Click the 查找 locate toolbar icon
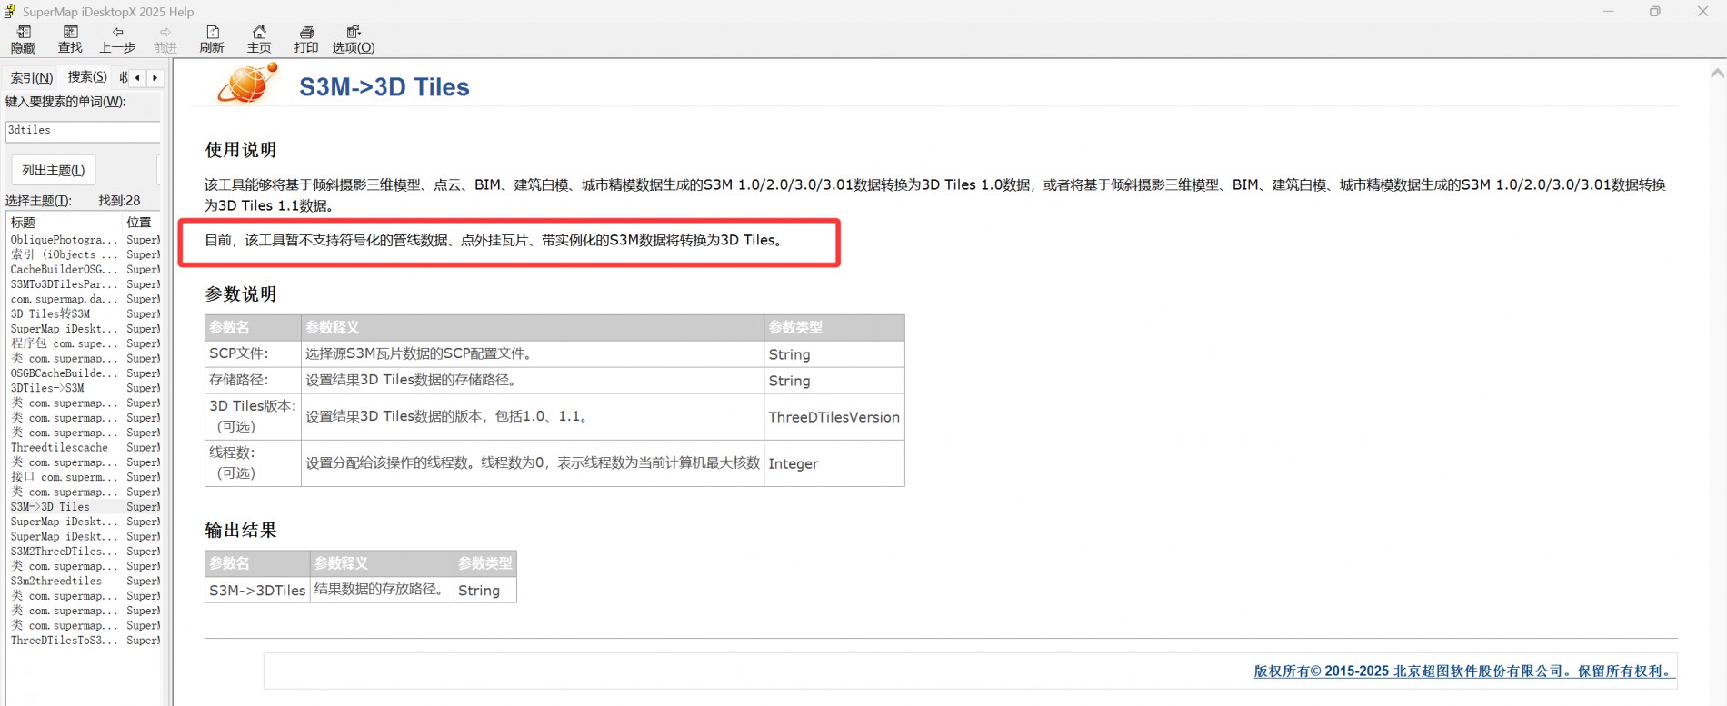The image size is (1727, 706). [x=70, y=39]
